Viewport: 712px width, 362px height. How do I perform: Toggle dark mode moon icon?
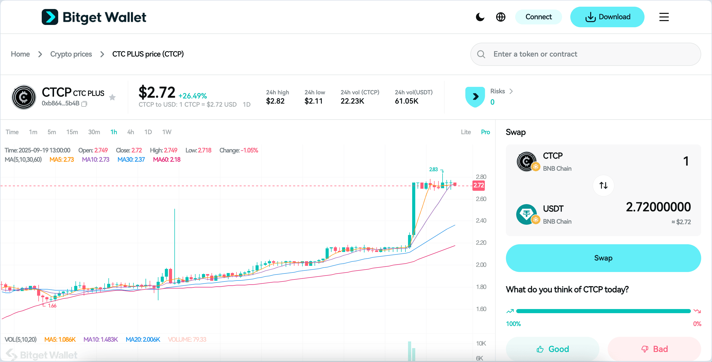[x=480, y=17]
